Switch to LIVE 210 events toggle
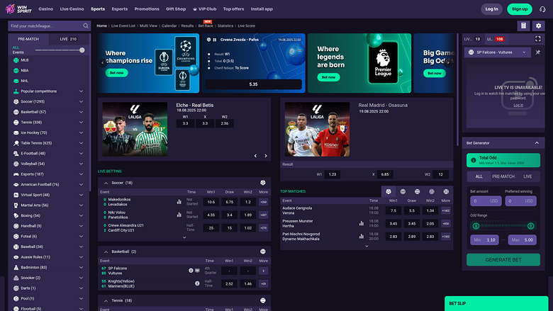Screen dimensions: 553x311 [x=68, y=39]
